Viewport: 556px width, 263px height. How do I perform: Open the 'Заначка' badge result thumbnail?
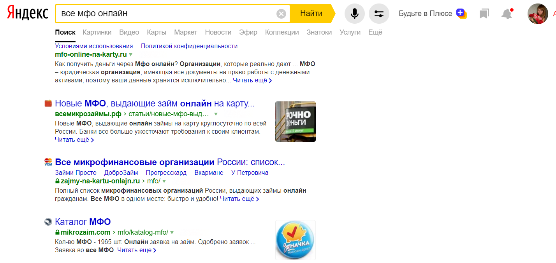click(x=296, y=240)
